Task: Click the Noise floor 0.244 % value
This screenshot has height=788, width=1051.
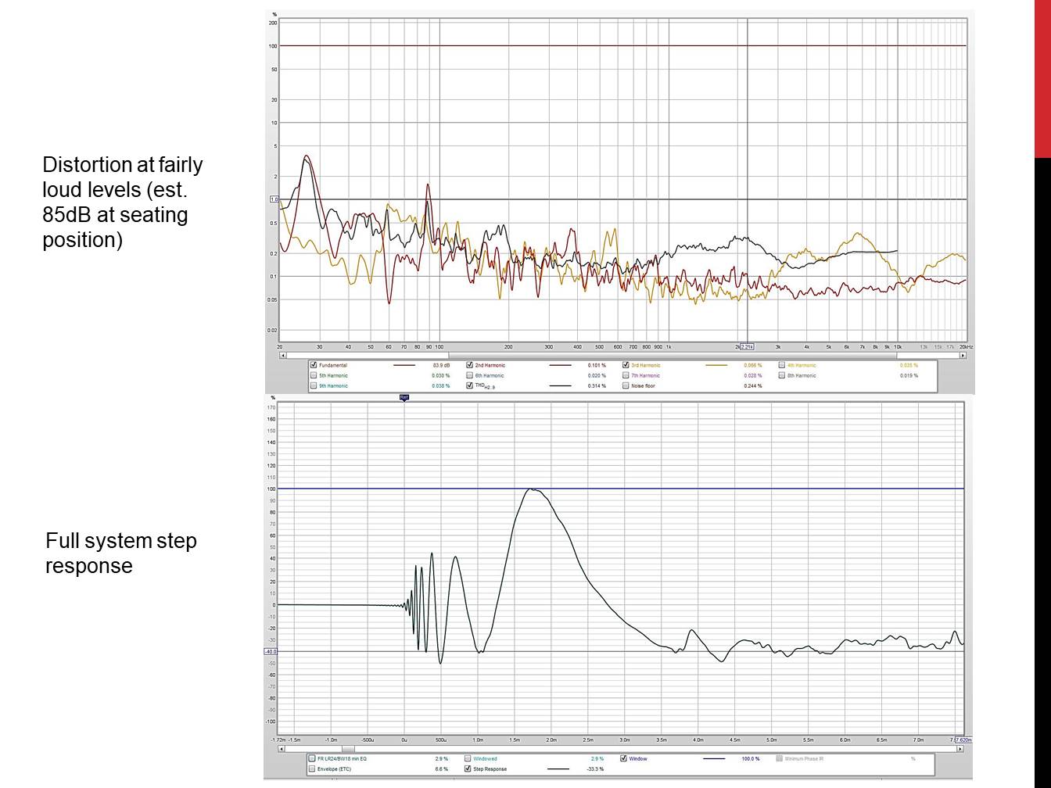Action: (x=753, y=385)
